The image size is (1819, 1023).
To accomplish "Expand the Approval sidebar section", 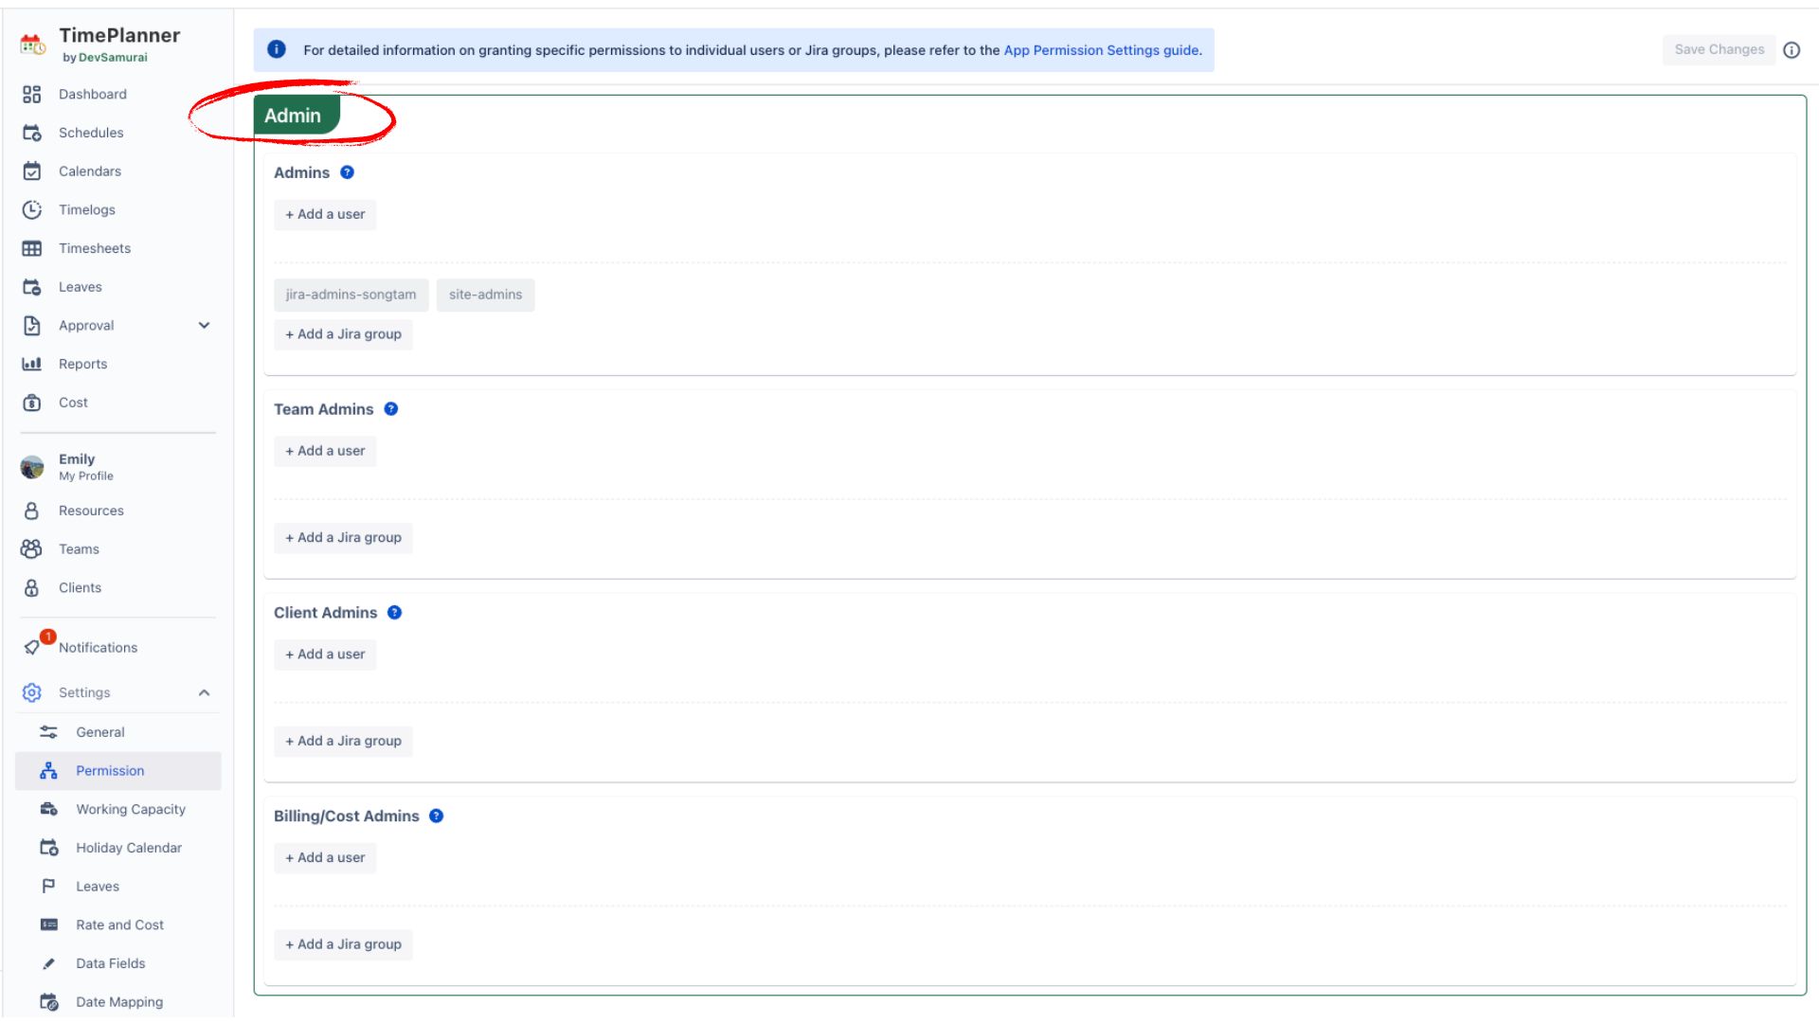I will pyautogui.click(x=204, y=325).
